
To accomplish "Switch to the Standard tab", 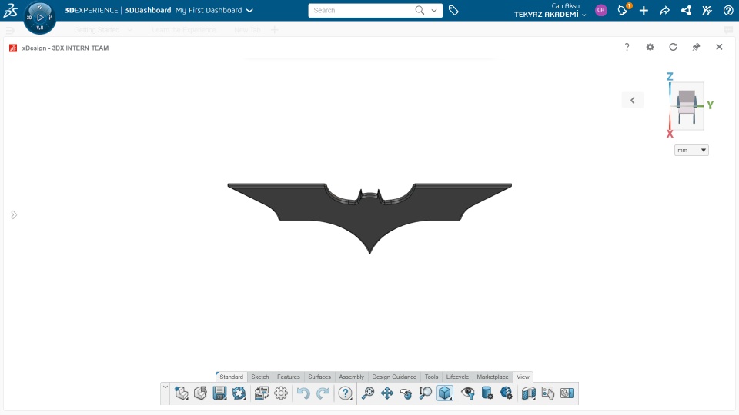I will [x=232, y=377].
